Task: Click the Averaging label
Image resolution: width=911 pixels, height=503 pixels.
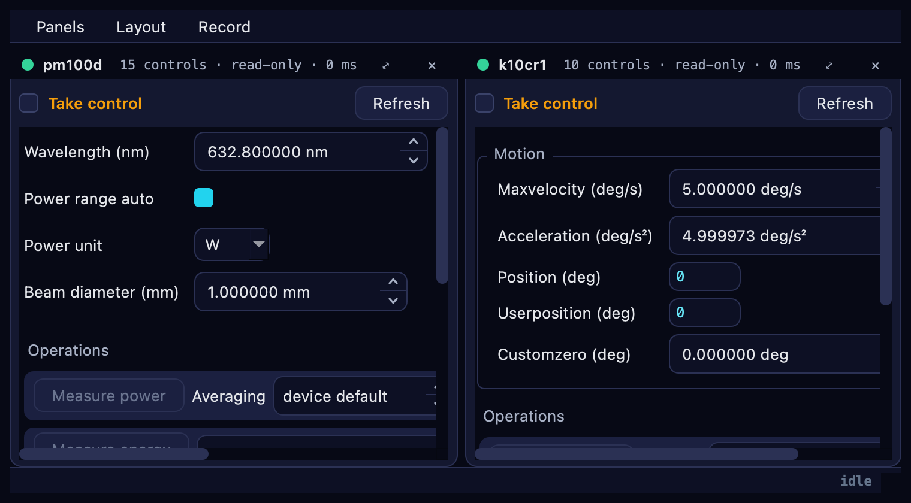Action: pos(228,396)
